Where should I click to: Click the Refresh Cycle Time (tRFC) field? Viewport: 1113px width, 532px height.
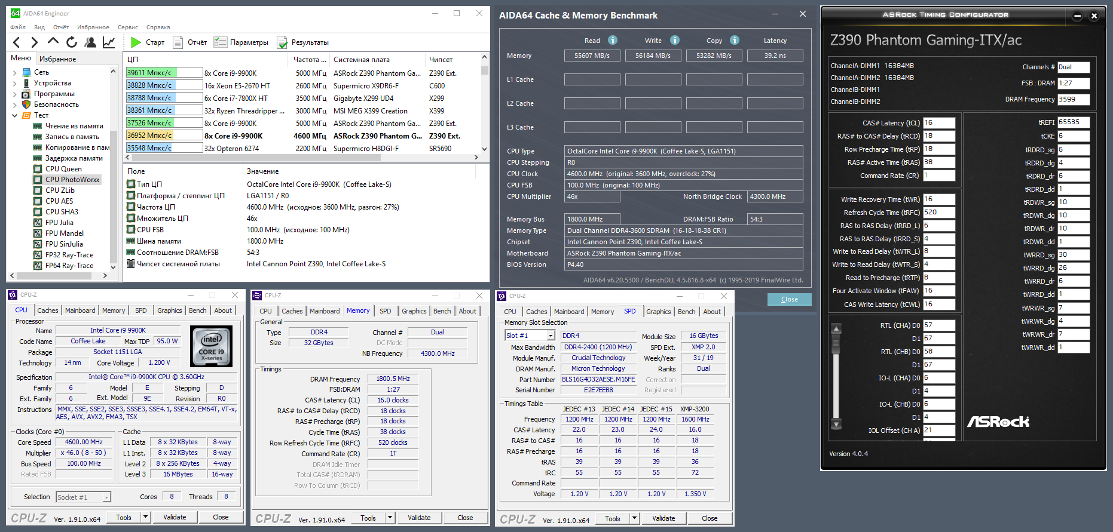pos(939,213)
